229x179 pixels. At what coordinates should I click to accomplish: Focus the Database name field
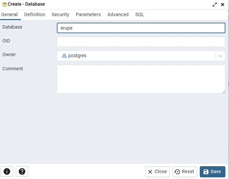pos(141,28)
